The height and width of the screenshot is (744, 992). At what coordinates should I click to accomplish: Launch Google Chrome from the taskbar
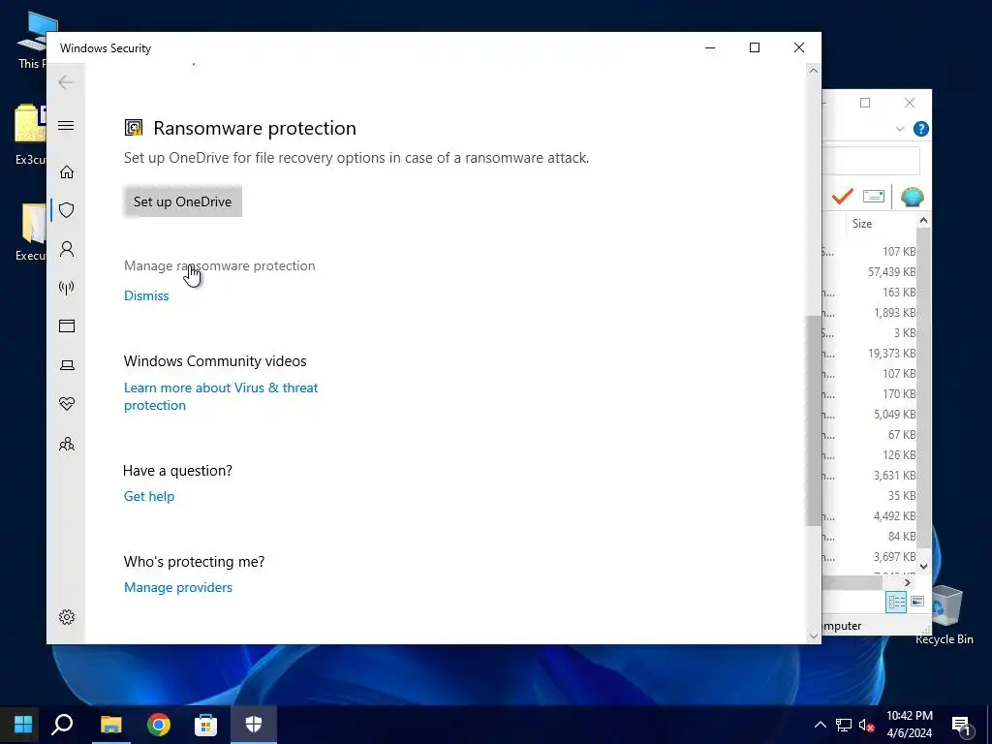pos(159,725)
